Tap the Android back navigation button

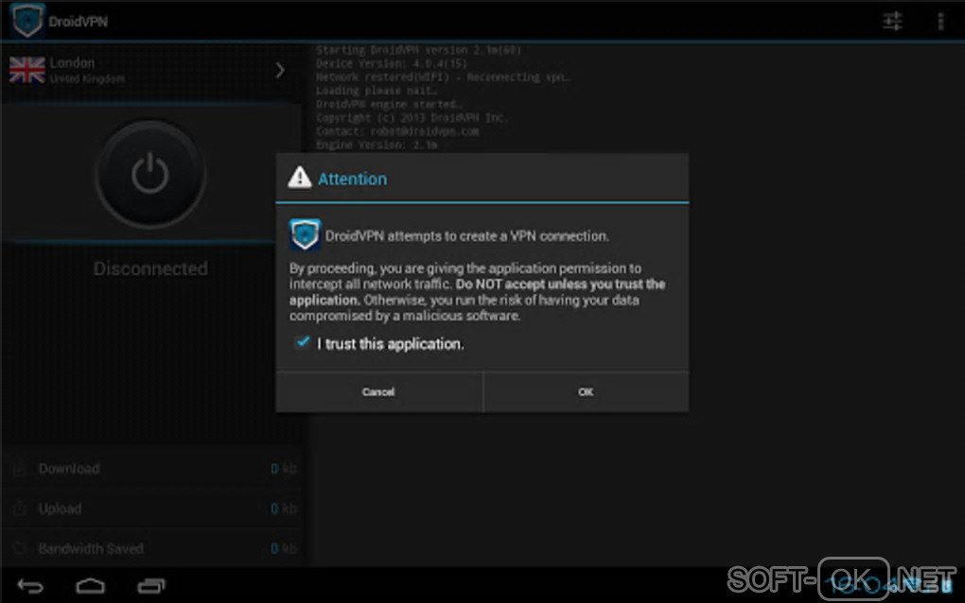30,586
